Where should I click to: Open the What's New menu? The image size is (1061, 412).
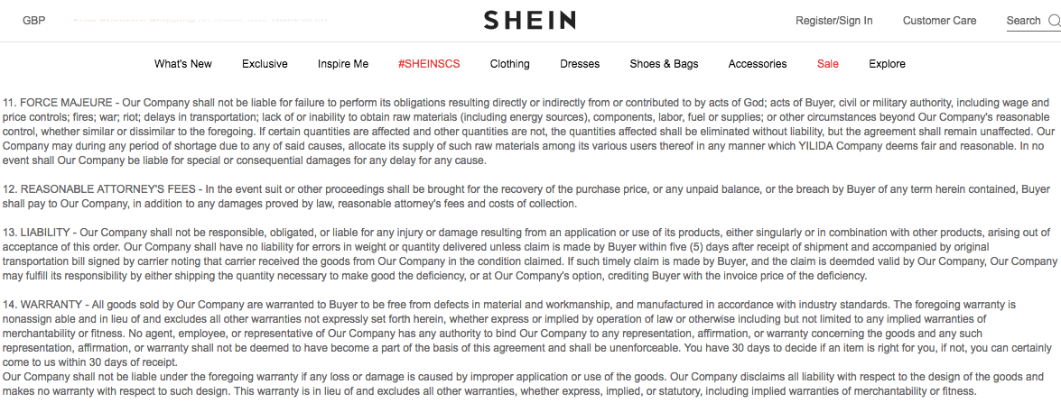(x=183, y=64)
